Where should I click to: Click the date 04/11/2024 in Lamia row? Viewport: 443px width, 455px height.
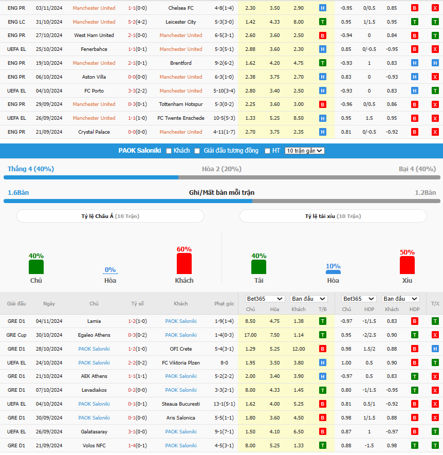point(49,321)
